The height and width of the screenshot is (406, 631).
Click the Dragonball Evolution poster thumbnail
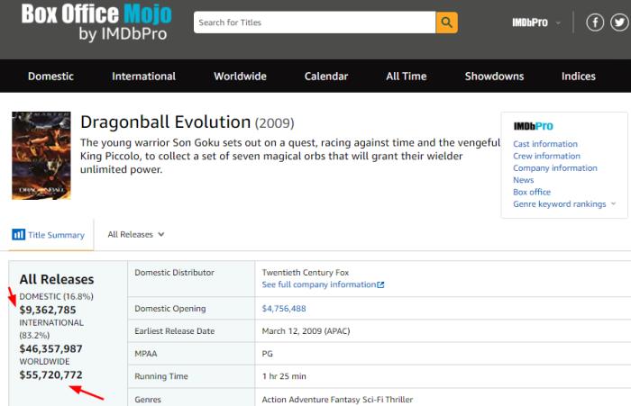35,155
